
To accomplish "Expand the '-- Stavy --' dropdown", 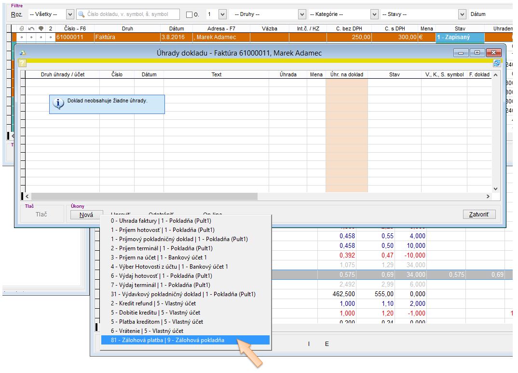I will tap(462, 14).
